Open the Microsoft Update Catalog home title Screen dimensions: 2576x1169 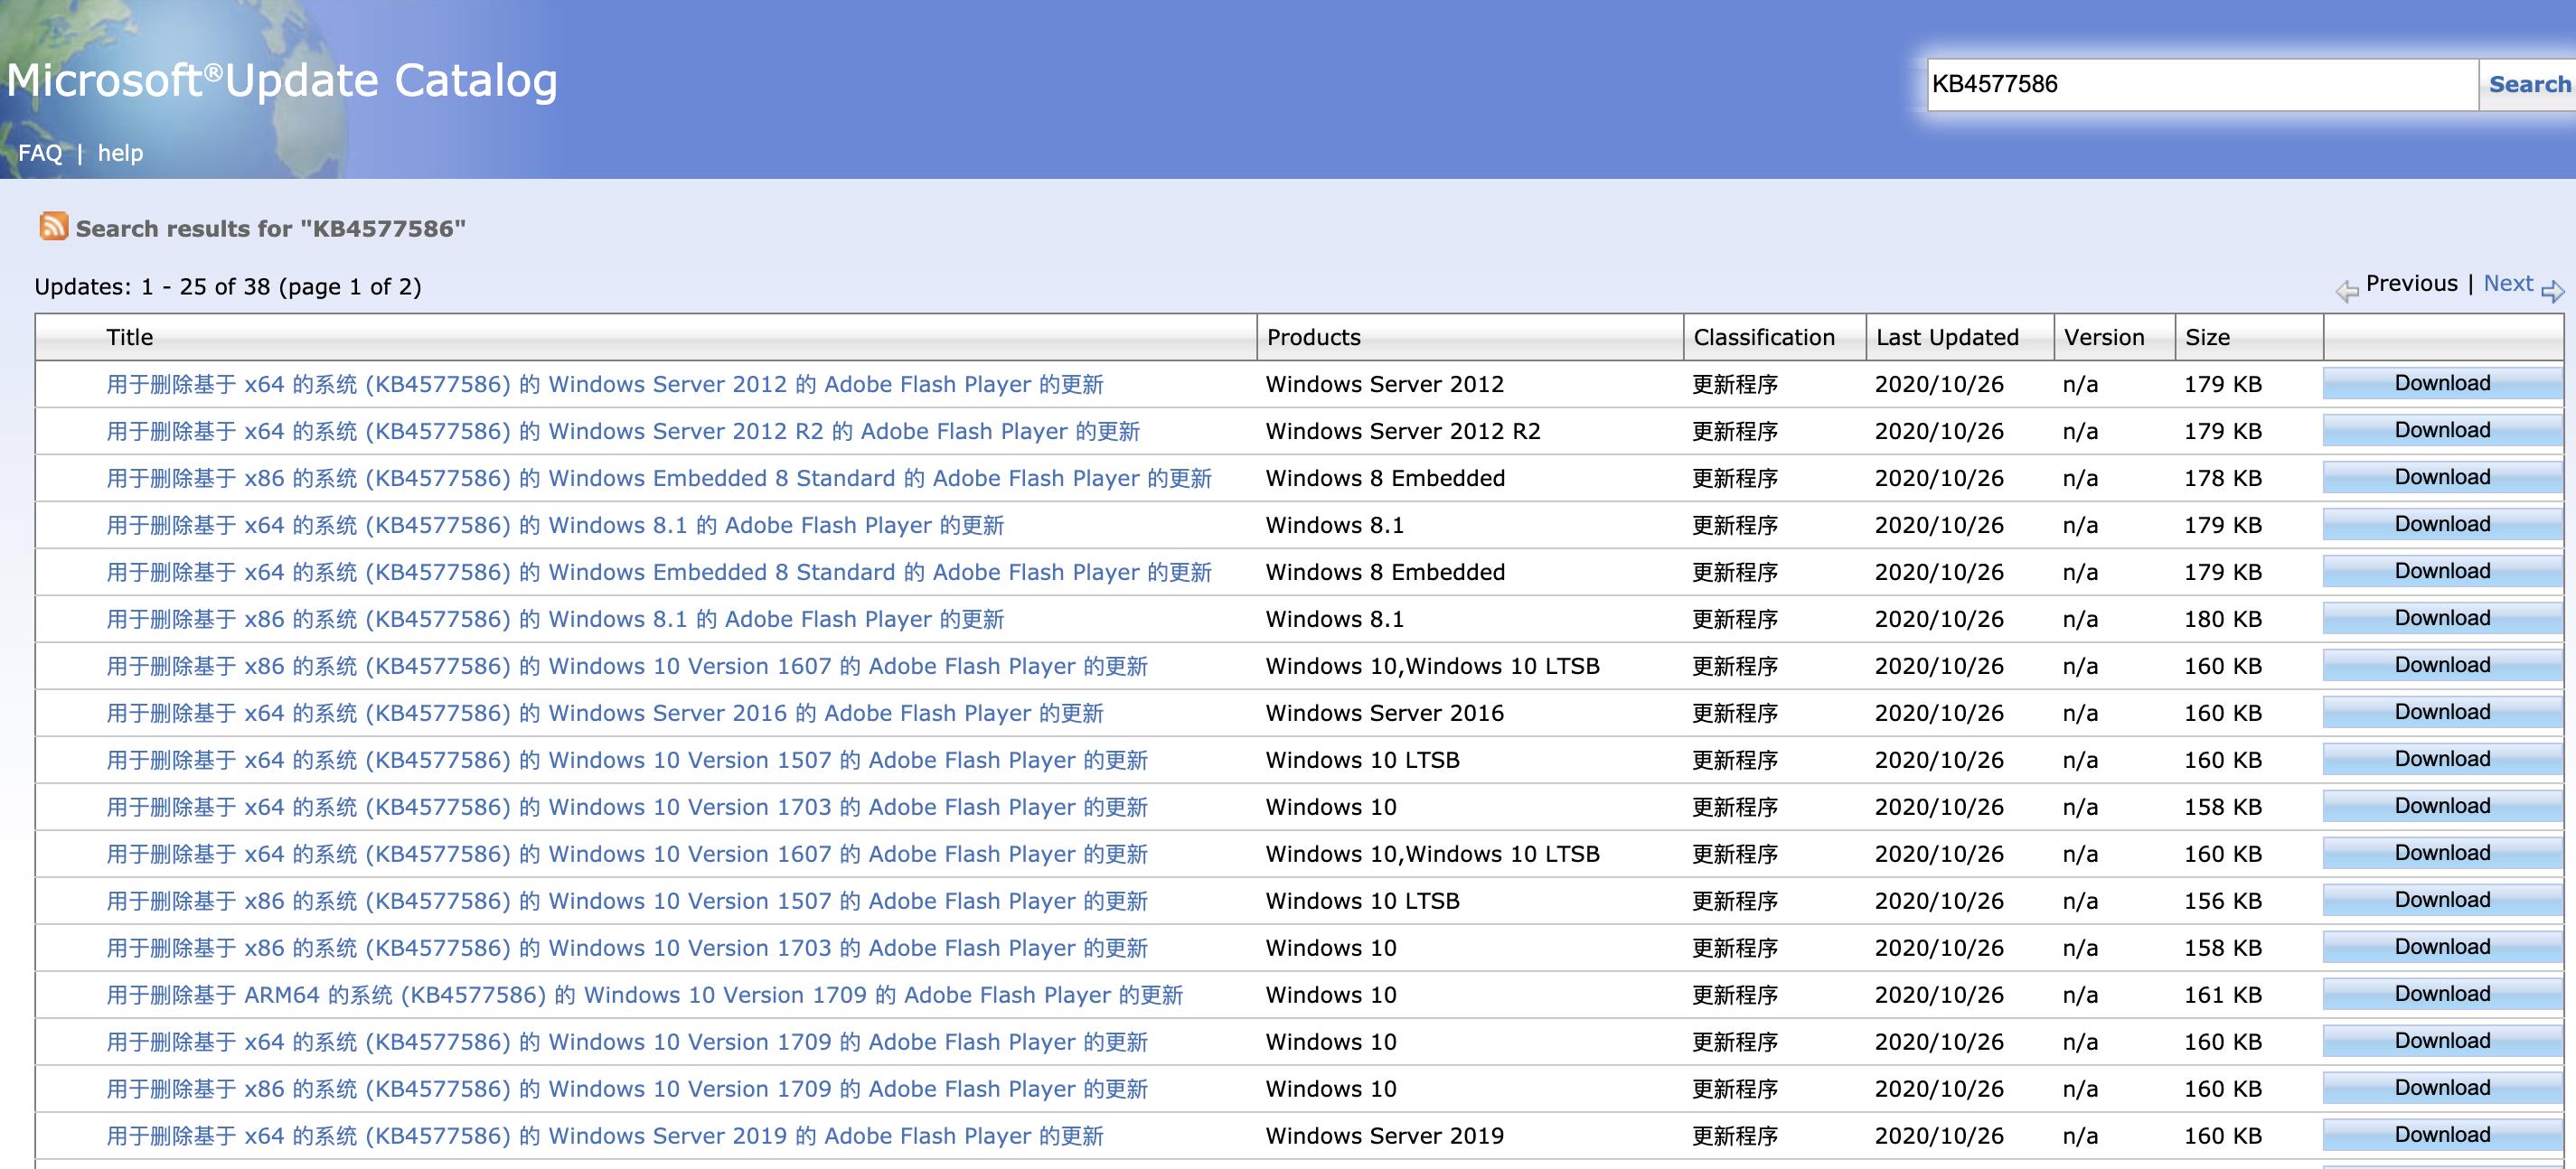(x=282, y=81)
